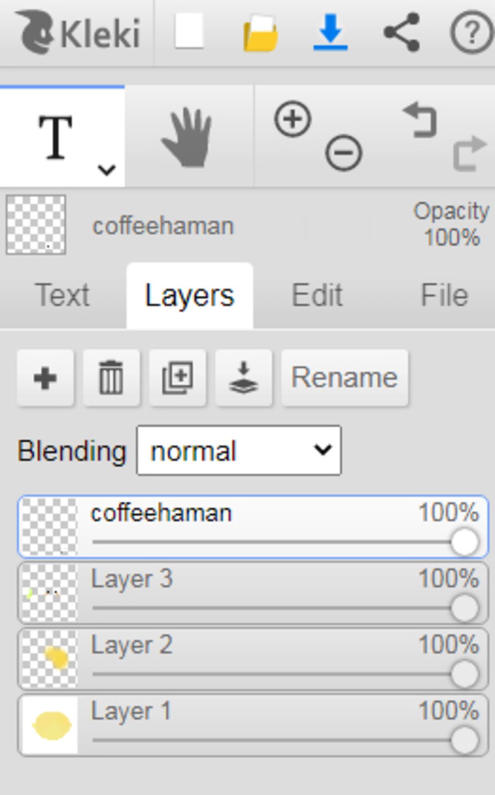
Task: Click the share icon
Action: point(402,32)
